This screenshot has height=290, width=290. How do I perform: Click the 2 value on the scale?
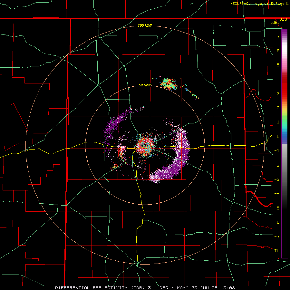point(278,108)
